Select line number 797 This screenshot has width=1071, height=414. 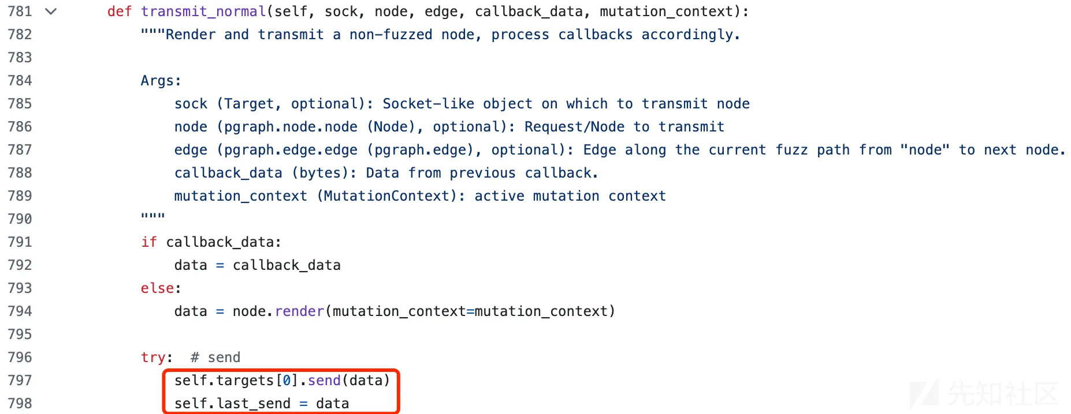(x=20, y=381)
